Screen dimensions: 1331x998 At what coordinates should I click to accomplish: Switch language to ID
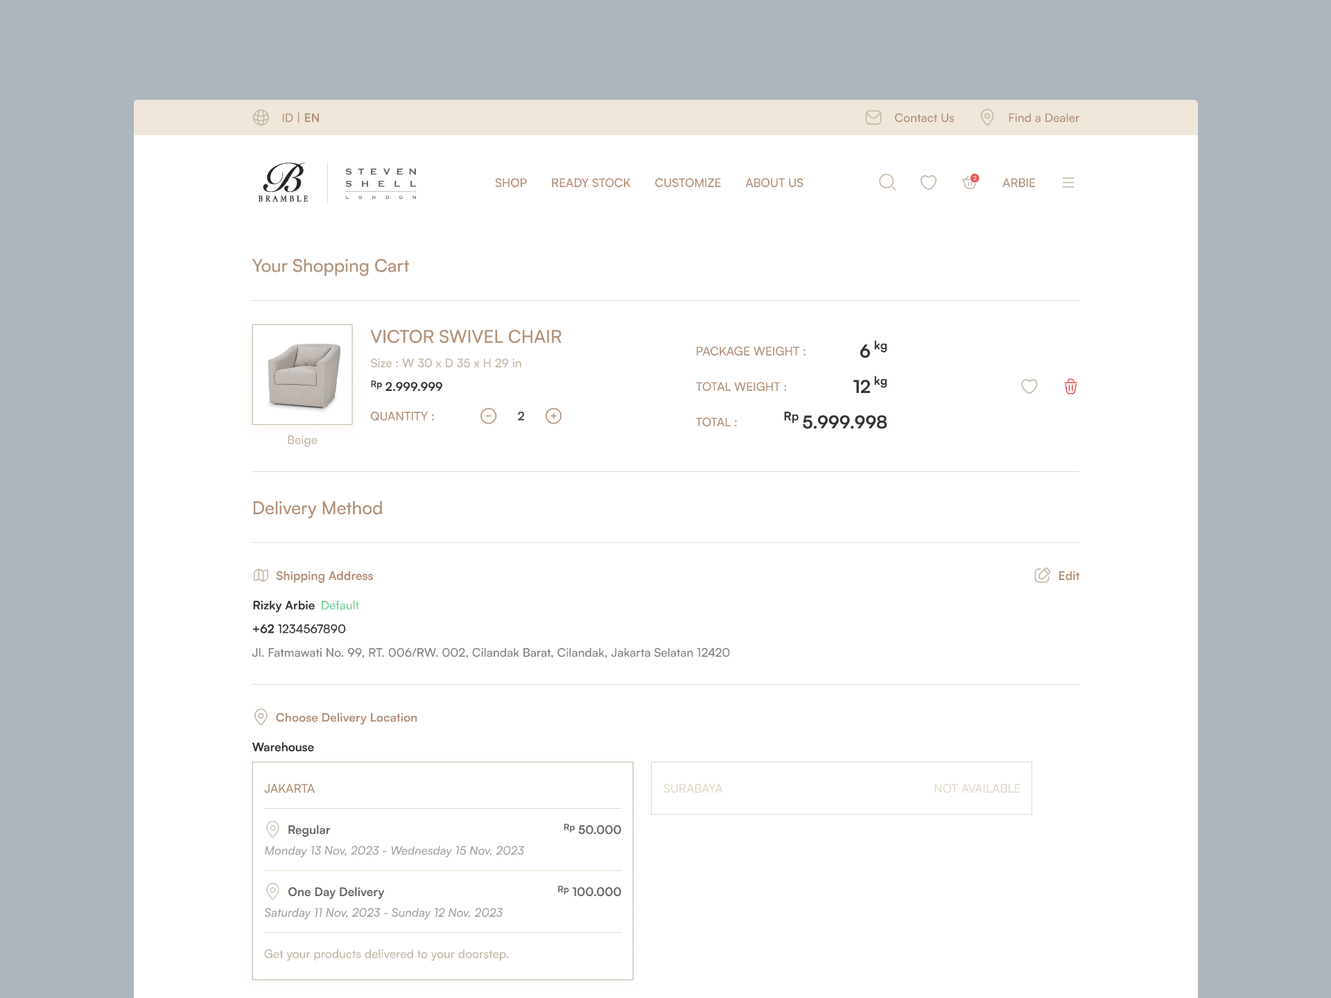click(287, 118)
